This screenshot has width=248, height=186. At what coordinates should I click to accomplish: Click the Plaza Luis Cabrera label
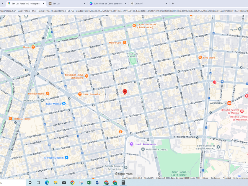pyautogui.click(x=132, y=55)
